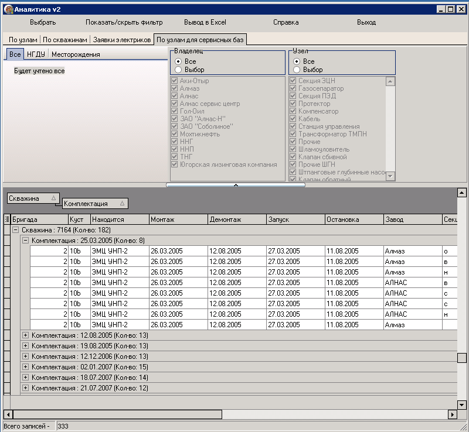This screenshot has height=432, width=469.
Task: Click sort triangle on Комплектация group box
Action: (x=122, y=204)
